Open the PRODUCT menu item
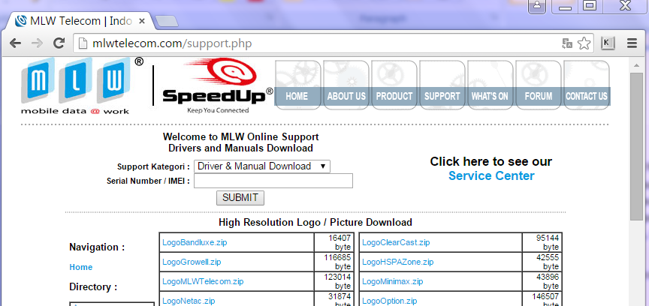This screenshot has width=649, height=306. (394, 96)
